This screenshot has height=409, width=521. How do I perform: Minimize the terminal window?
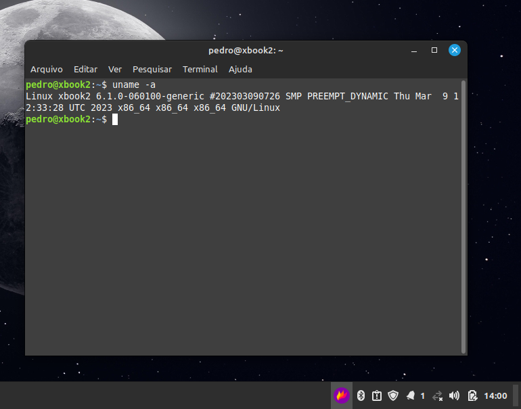414,51
